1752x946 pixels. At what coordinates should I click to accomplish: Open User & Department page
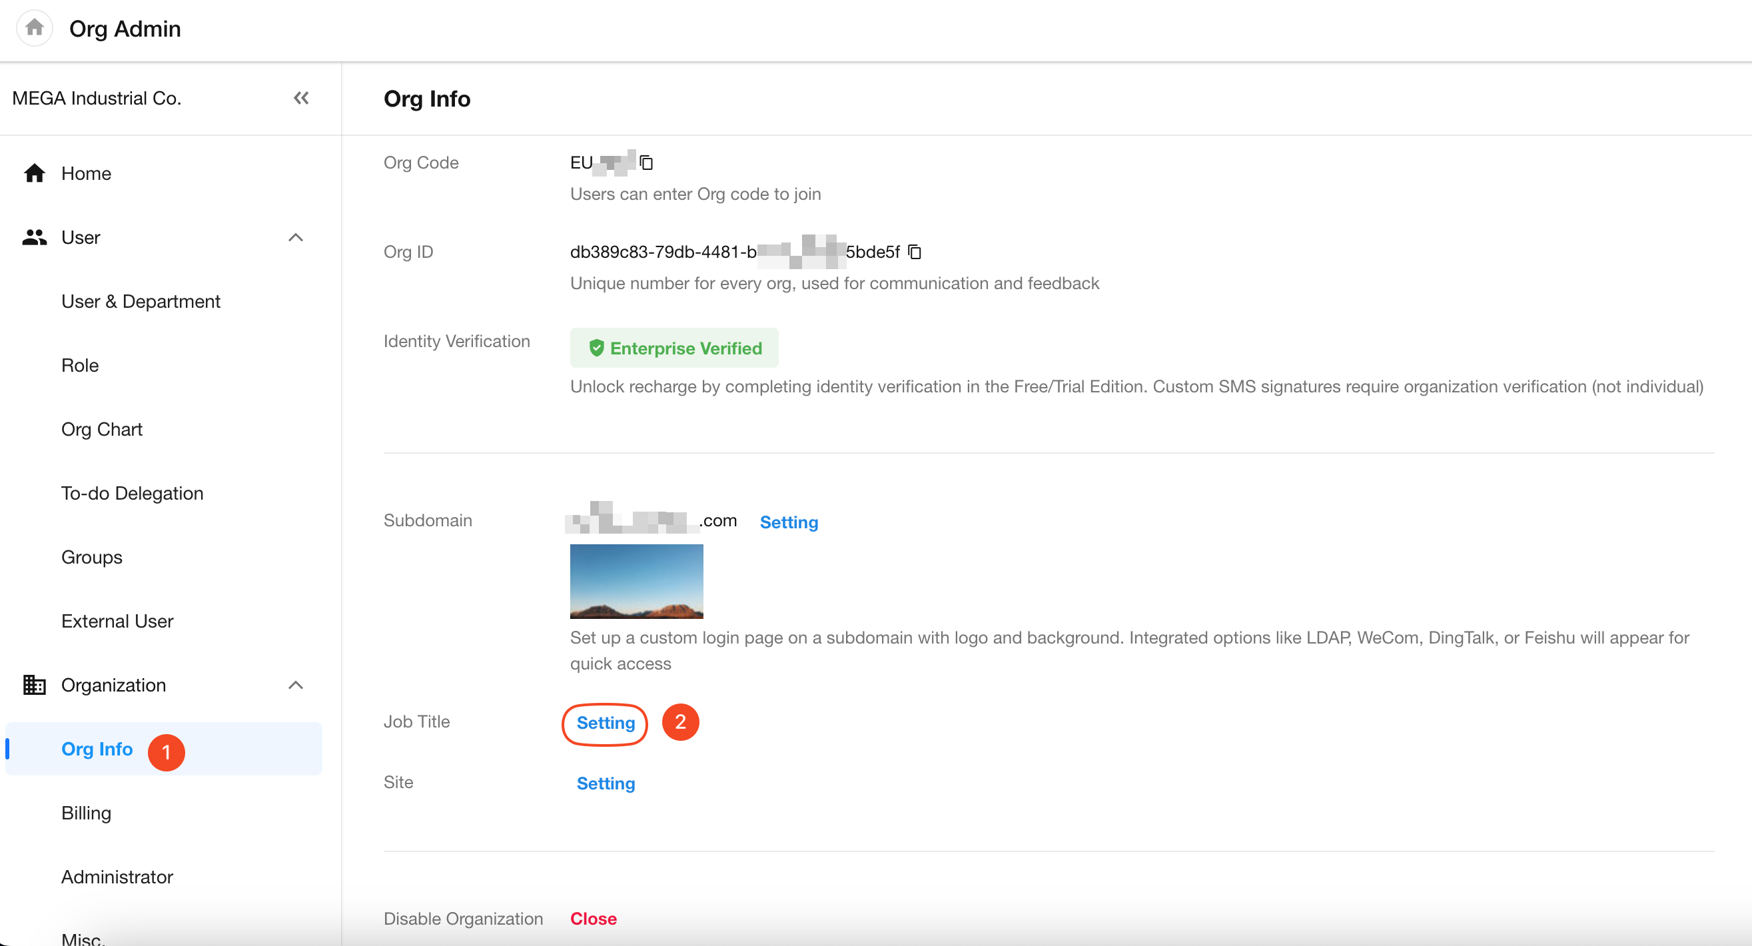point(141,301)
